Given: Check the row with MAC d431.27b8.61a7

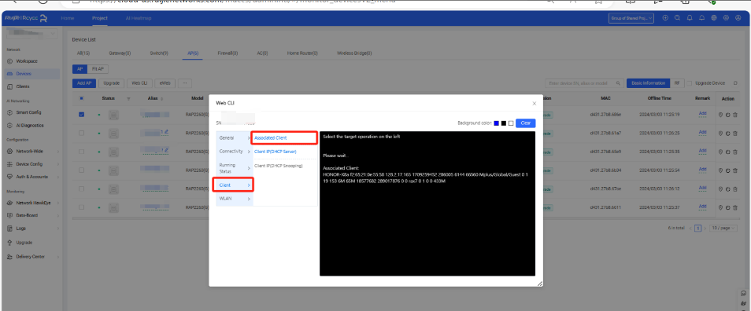Looking at the screenshot, I should 81,133.
